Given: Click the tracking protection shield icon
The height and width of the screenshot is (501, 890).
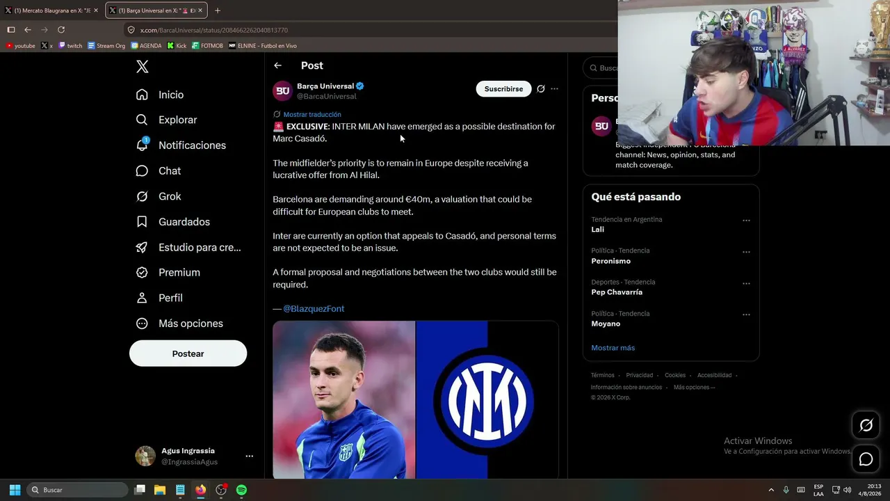Looking at the screenshot, I should pos(131,30).
